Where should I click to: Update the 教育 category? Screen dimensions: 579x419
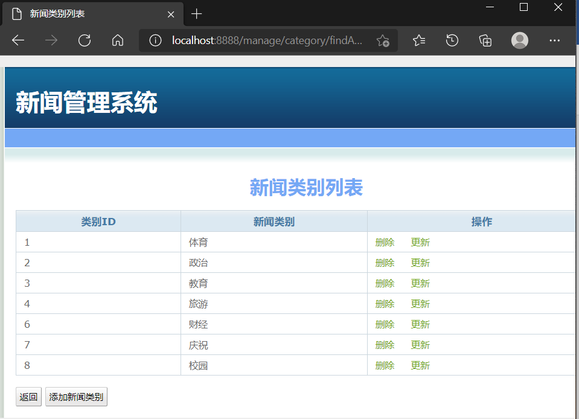[420, 284]
